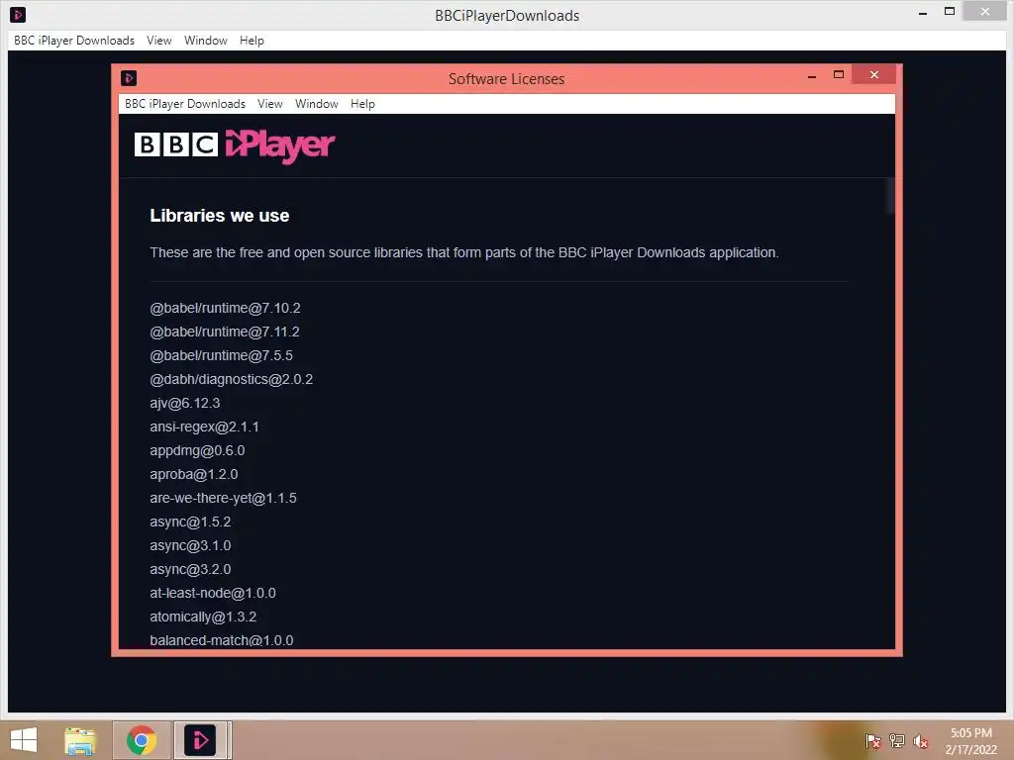Close the Software Licenses window
The image size is (1014, 760).
873,75
